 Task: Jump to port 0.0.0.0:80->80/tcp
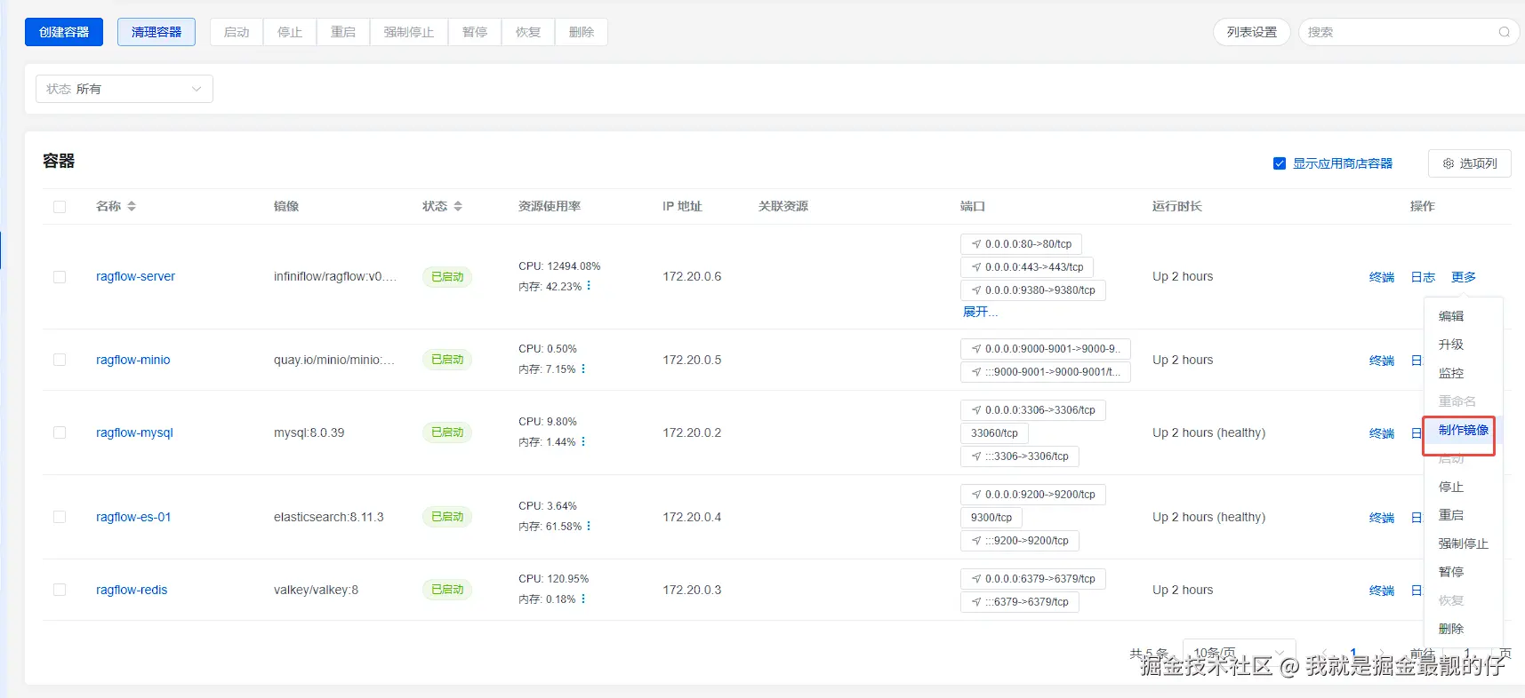[x=1021, y=244]
